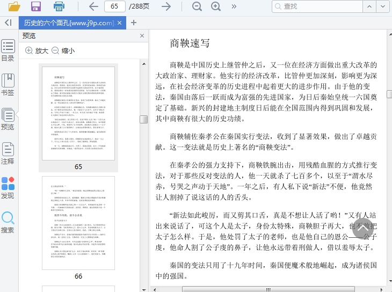Zoom out with the minus magnifier in top toolbar
The height and width of the screenshot is (292, 392).
tap(197, 6)
